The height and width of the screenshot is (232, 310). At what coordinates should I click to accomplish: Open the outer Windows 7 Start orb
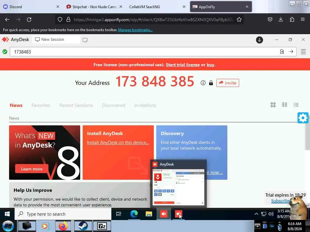point(8,226)
